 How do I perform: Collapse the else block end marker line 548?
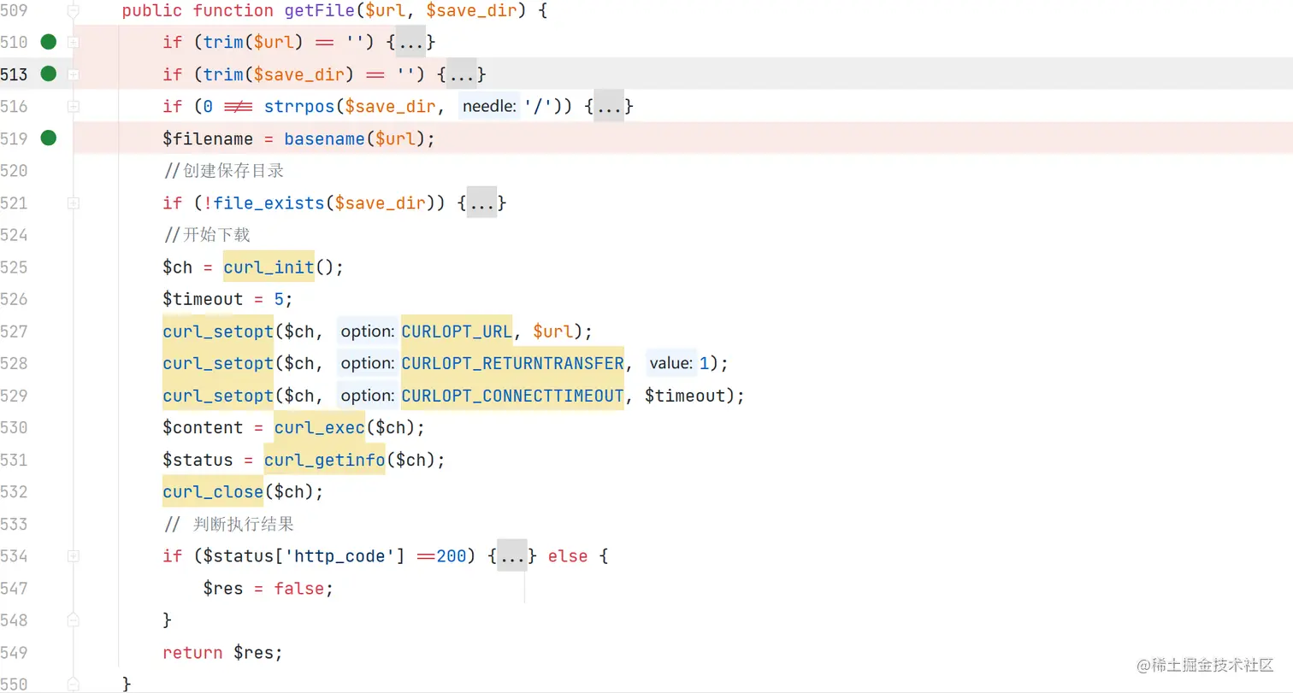pos(74,620)
